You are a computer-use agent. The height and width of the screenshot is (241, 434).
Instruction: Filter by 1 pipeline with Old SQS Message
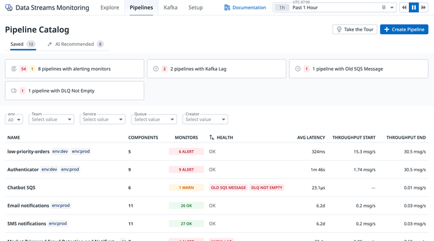coord(359,69)
